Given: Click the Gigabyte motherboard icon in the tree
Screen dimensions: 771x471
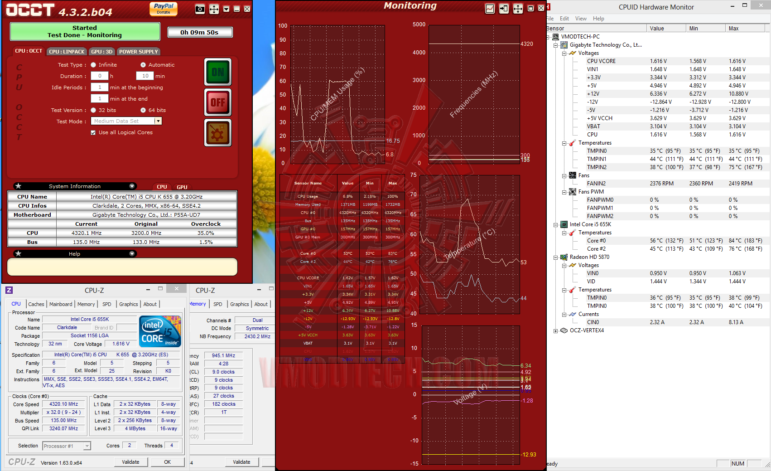Looking at the screenshot, I should (x=564, y=45).
